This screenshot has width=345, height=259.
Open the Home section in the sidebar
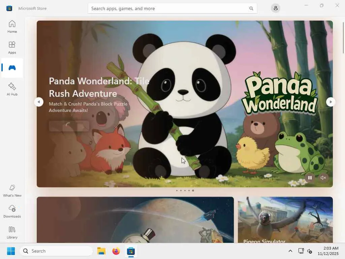tap(12, 27)
